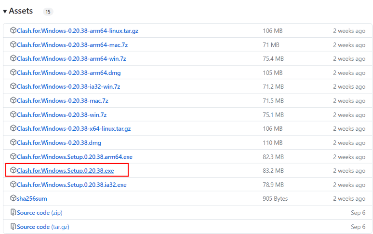Click the 83.2 MB size text
Viewport: 373px width, 234px height.
273,170
